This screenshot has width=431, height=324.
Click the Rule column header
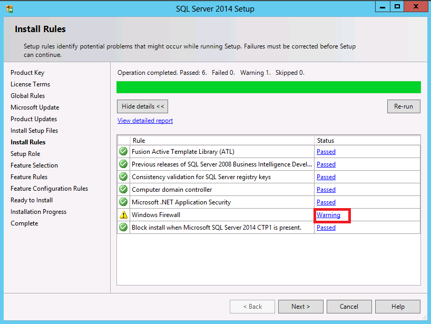point(222,141)
